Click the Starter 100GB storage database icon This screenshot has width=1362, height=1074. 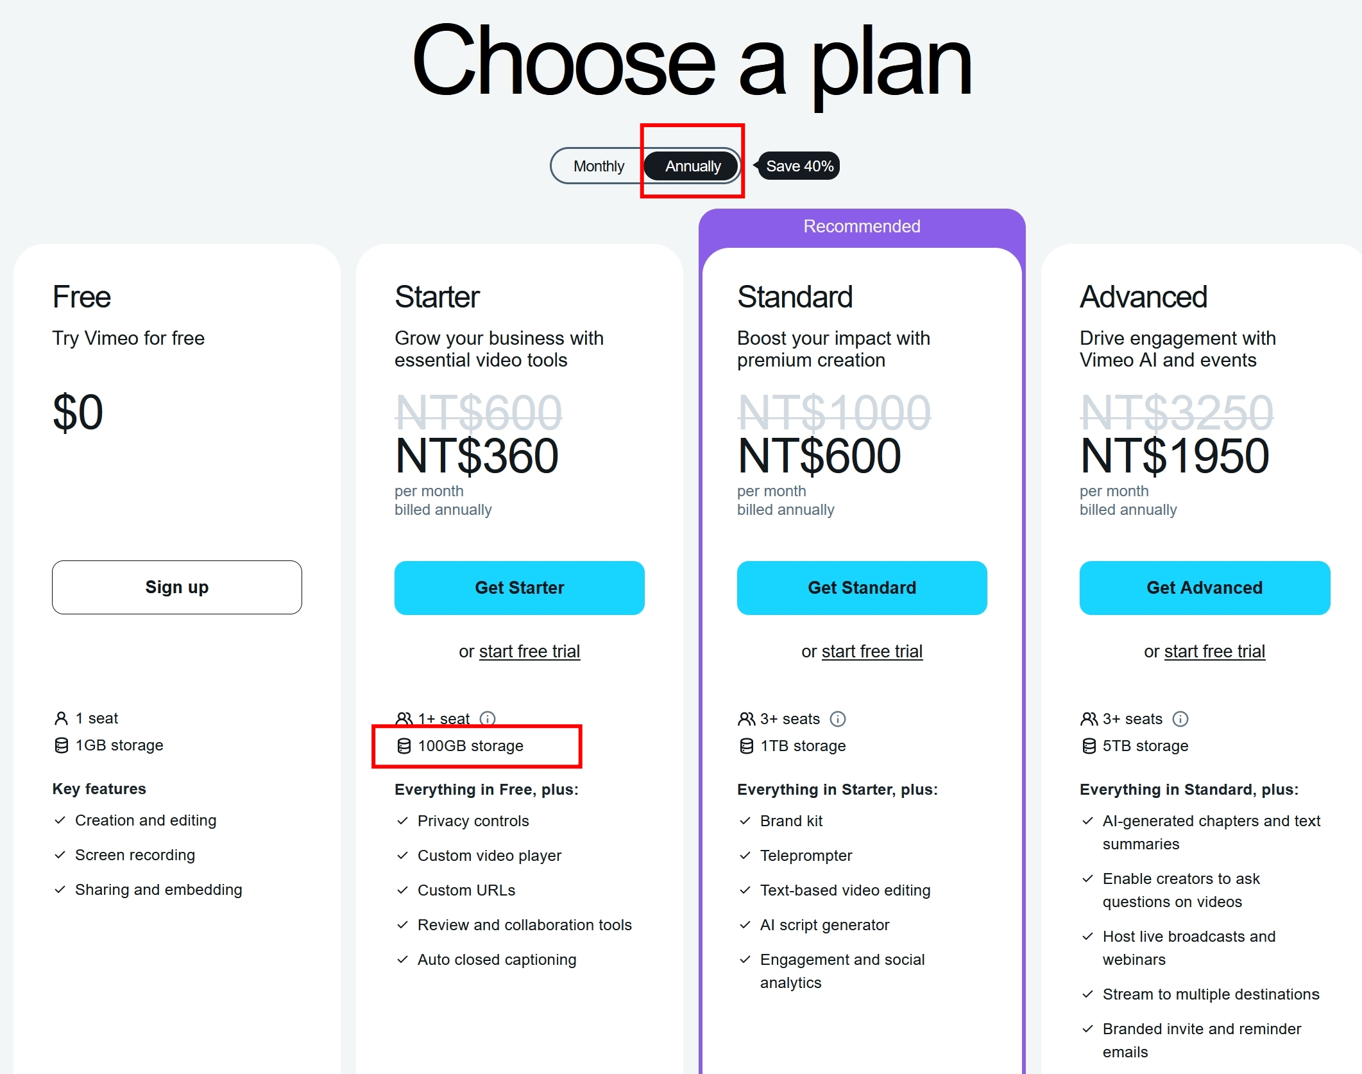[404, 746]
